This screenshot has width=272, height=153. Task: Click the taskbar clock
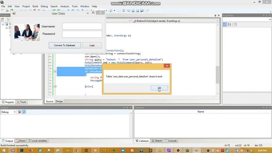pos(262,150)
